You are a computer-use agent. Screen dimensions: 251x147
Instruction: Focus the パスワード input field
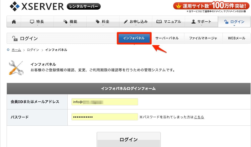pyautogui.click(x=105, y=117)
